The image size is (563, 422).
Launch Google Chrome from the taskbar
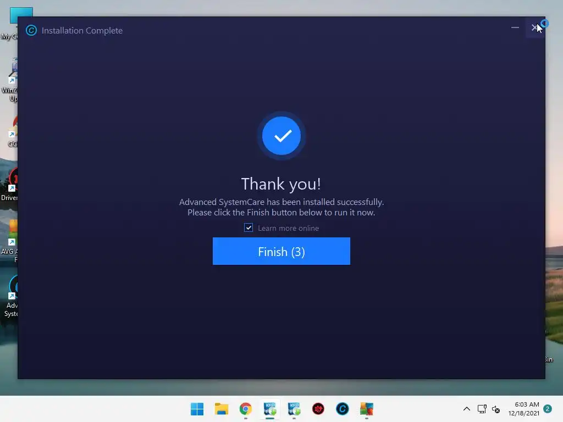coord(246,409)
